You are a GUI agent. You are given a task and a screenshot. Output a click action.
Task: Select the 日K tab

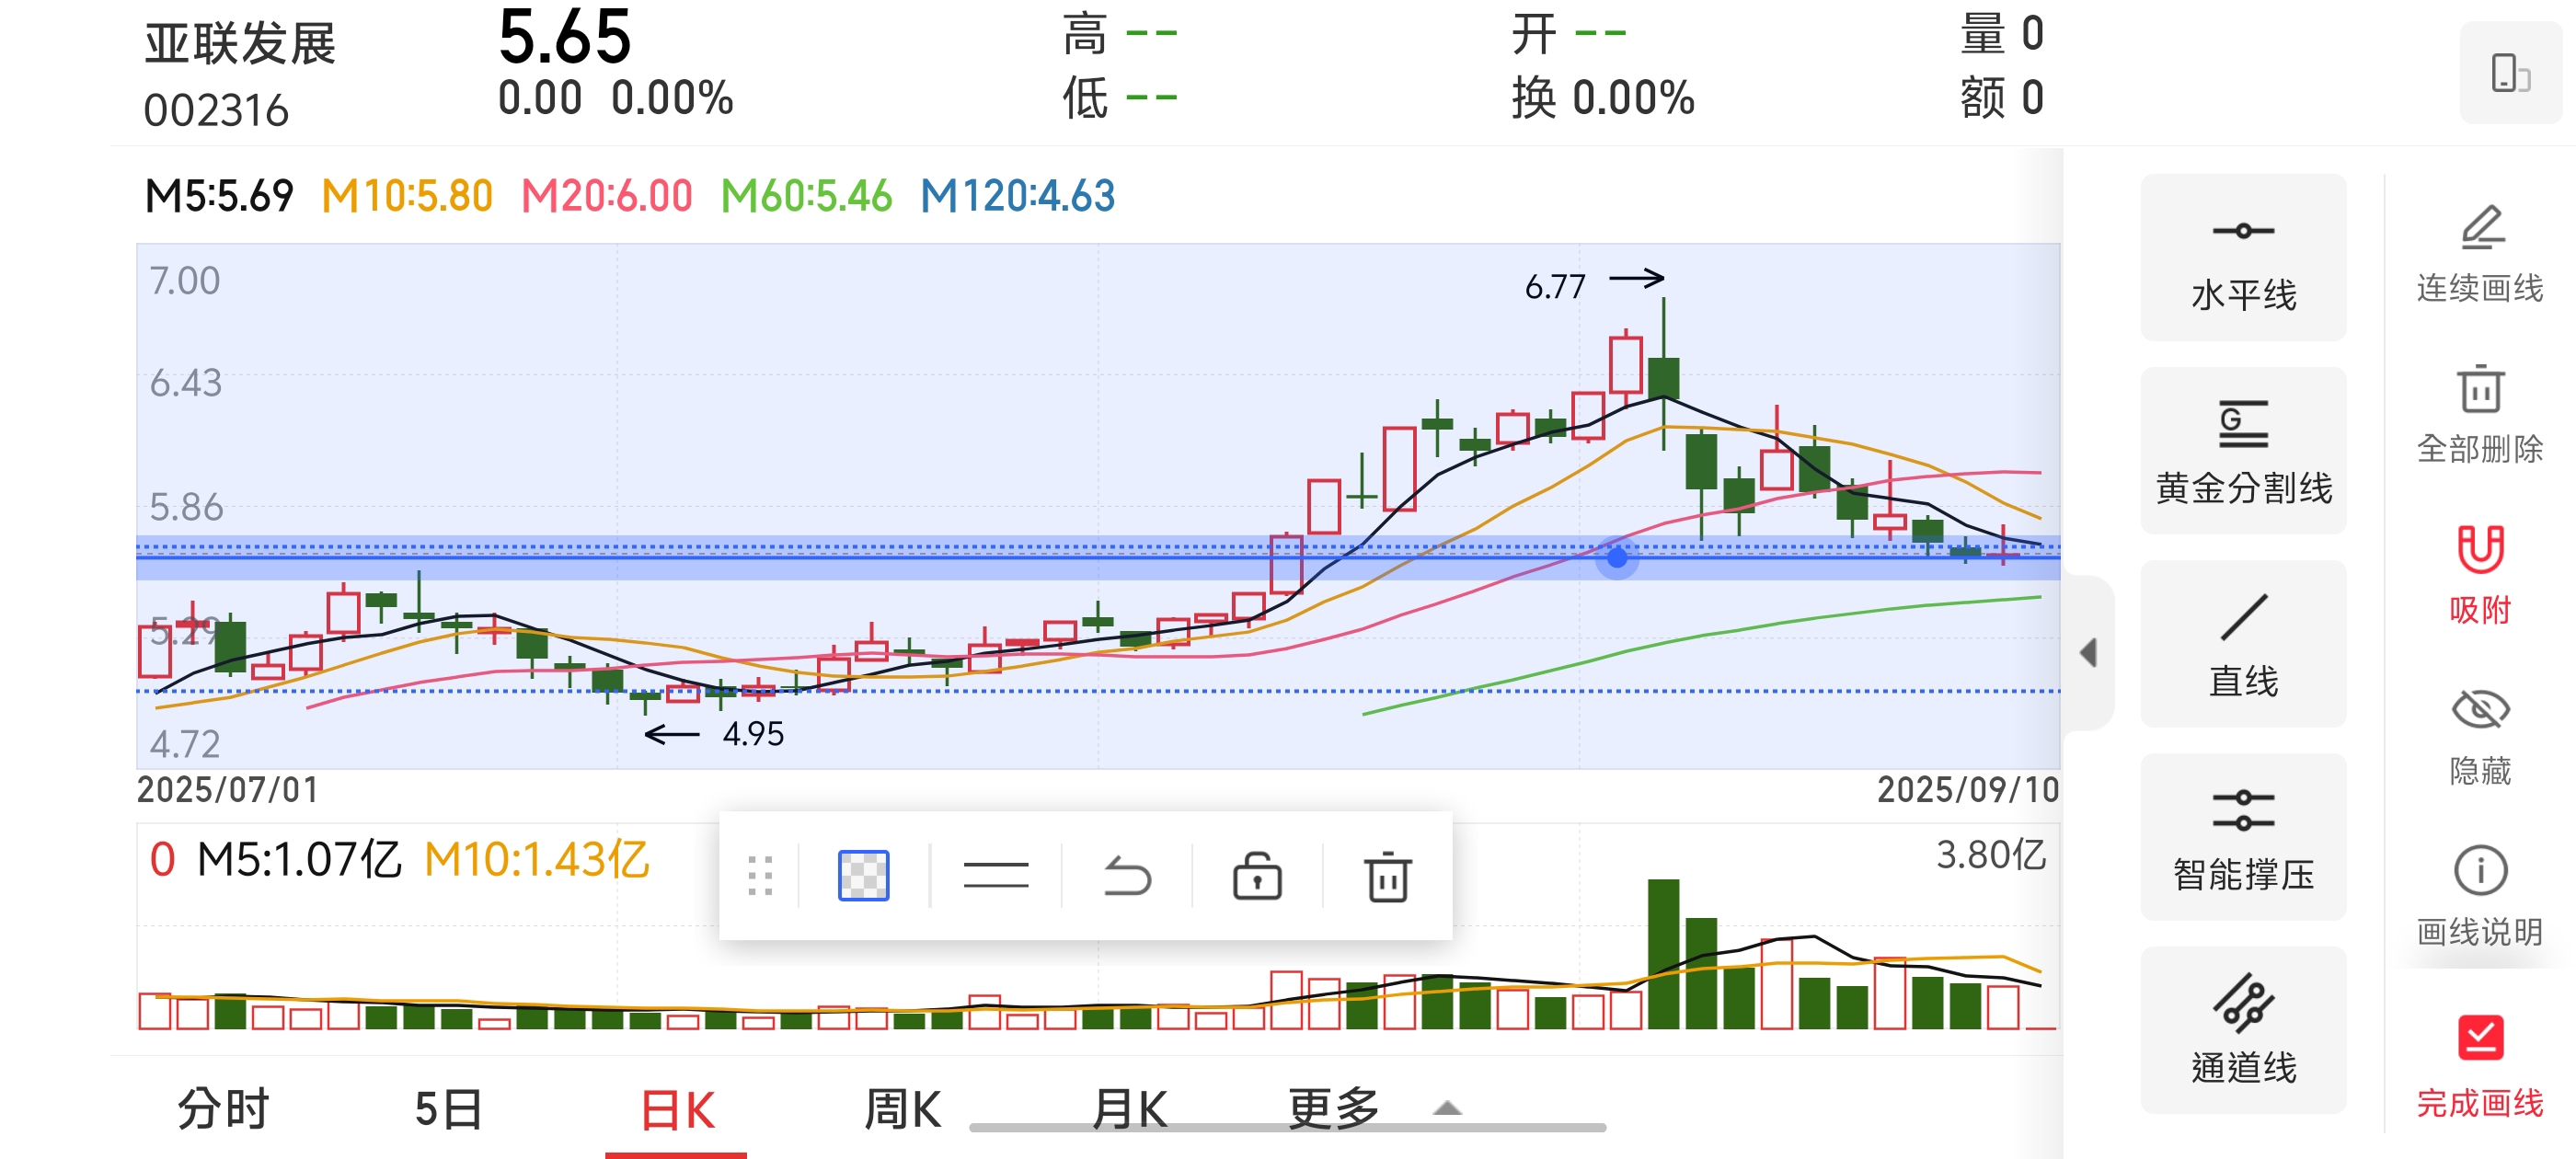677,1110
